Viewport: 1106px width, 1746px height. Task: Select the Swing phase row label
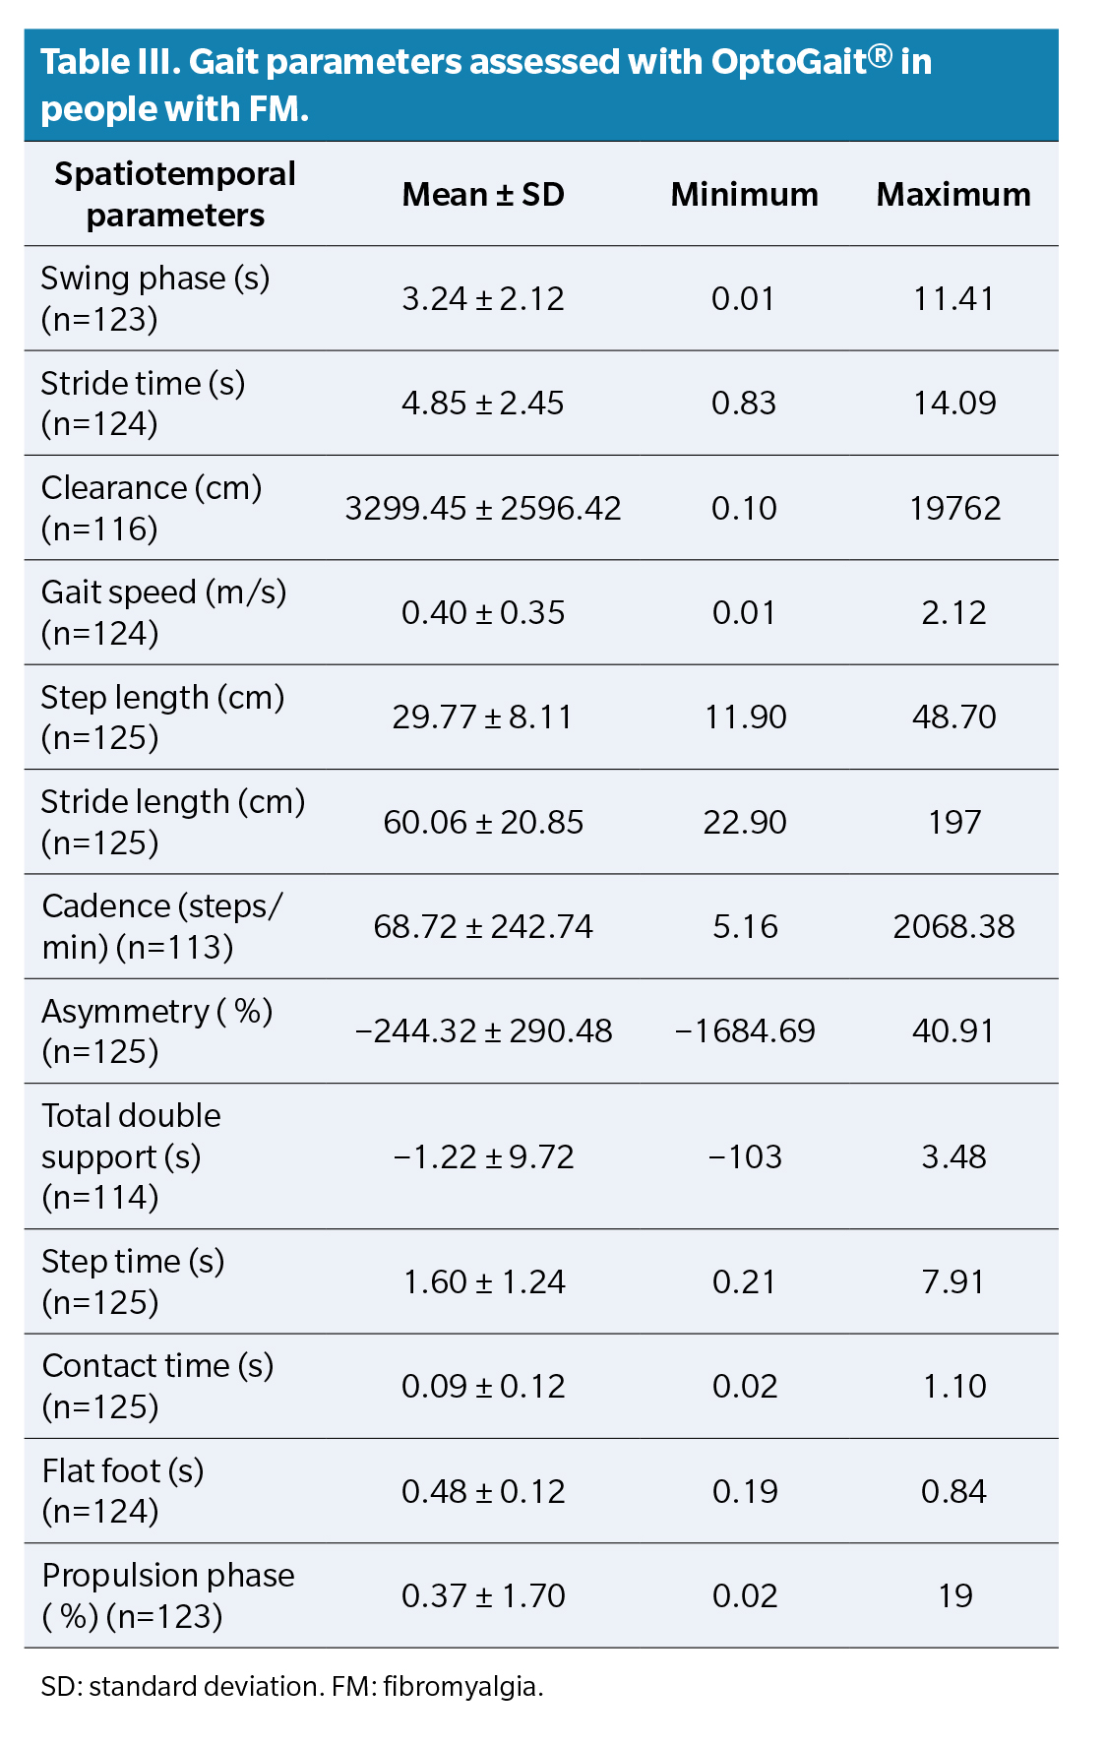[x=154, y=298]
